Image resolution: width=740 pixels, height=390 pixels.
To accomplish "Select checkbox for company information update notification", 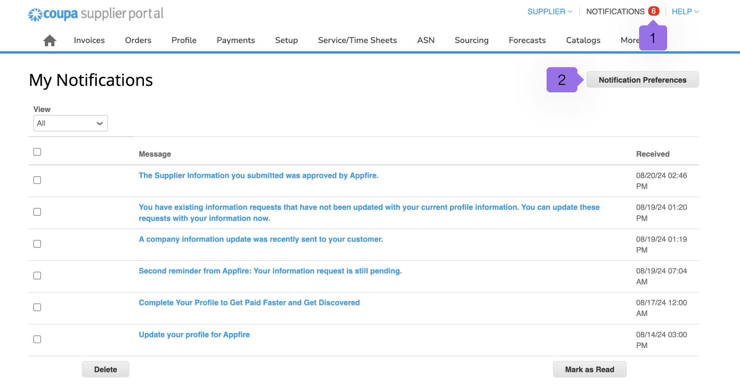I will 37,244.
